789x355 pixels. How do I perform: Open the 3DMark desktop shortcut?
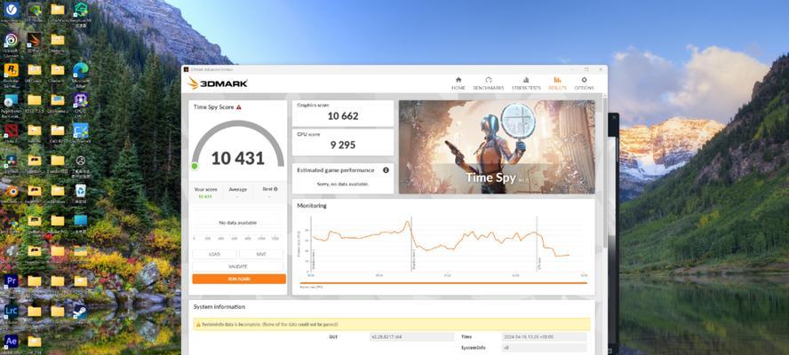35,43
